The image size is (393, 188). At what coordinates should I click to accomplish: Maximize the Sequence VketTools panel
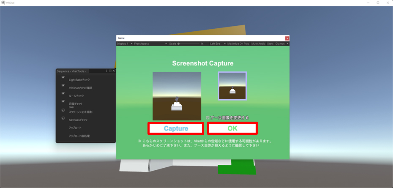110,71
